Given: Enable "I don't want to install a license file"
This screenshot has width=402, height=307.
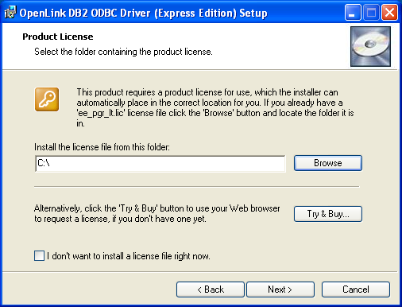Looking at the screenshot, I should (x=39, y=256).
